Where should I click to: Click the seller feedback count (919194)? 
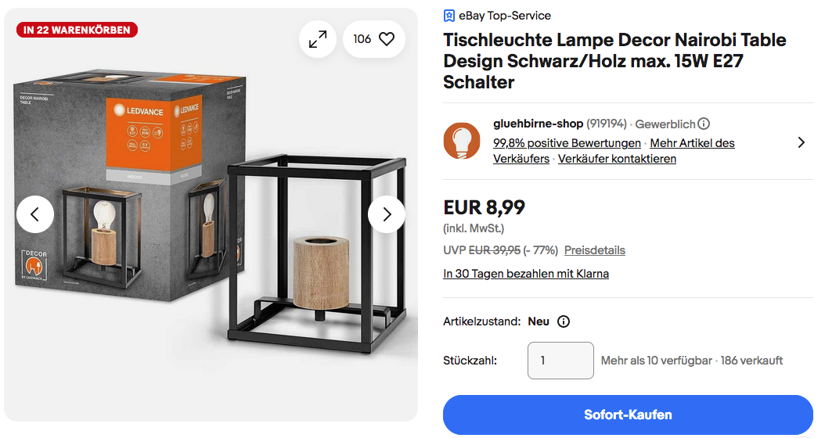606,124
